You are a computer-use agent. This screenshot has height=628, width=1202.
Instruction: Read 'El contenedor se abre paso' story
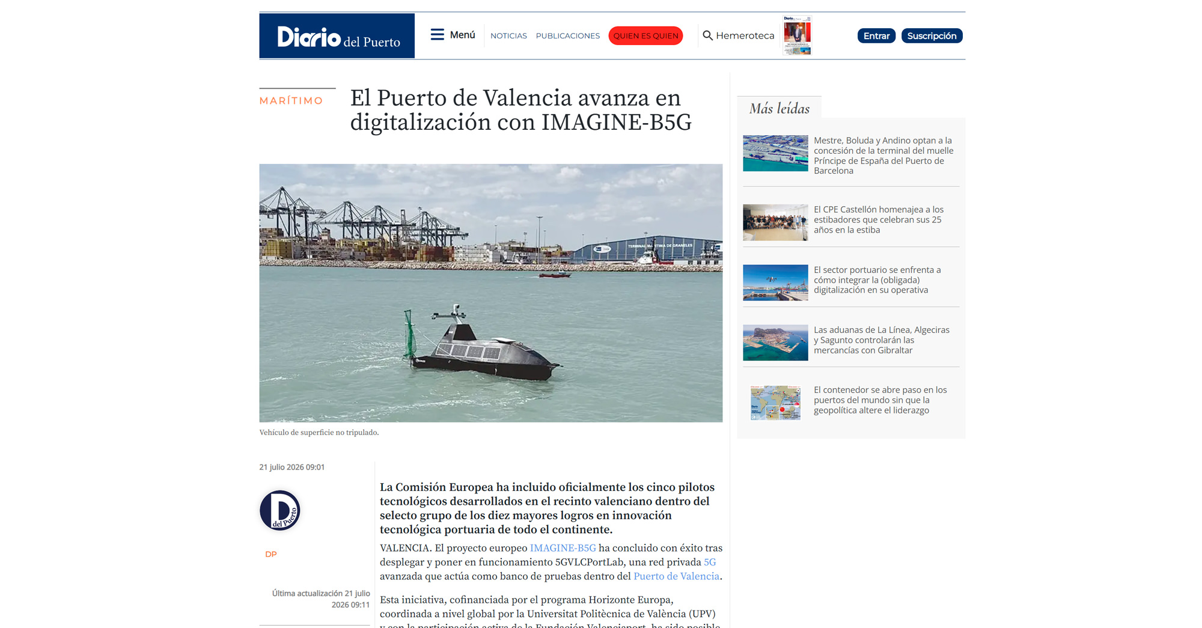click(x=880, y=400)
